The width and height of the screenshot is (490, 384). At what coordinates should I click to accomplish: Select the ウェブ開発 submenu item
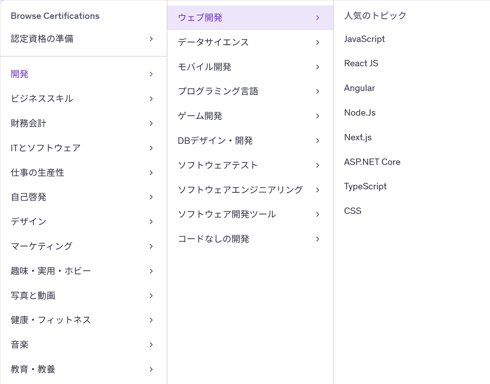tap(200, 18)
